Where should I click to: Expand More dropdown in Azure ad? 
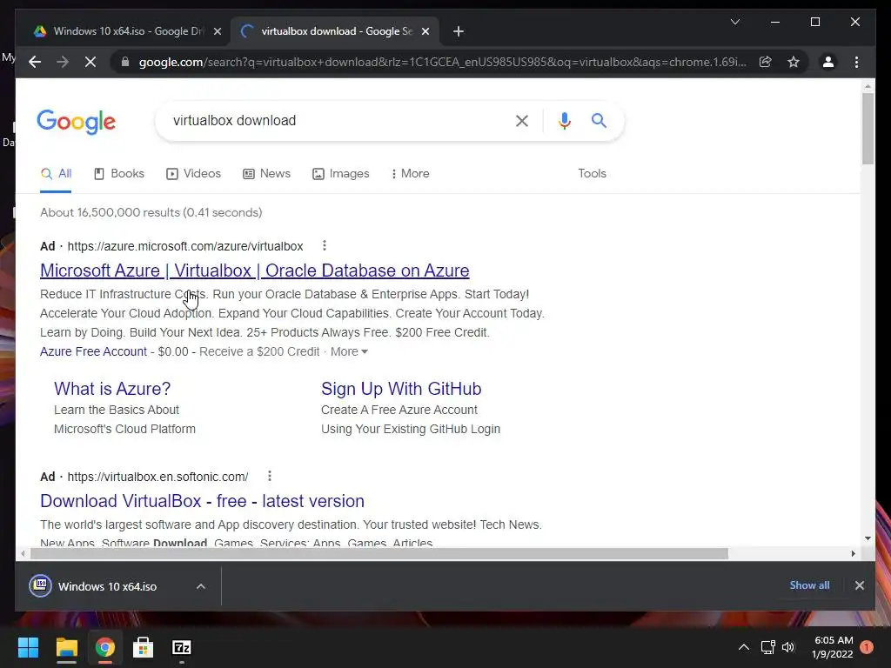tap(349, 351)
